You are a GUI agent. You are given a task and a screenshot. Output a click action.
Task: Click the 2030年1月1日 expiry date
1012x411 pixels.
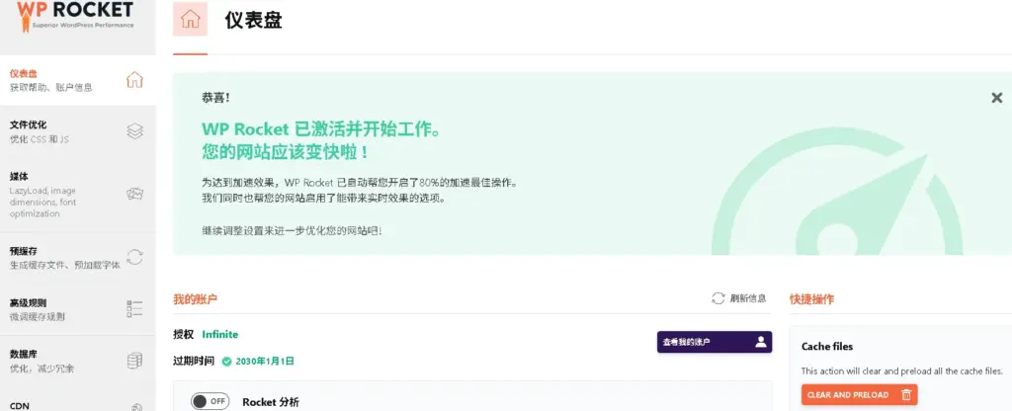[x=265, y=362]
